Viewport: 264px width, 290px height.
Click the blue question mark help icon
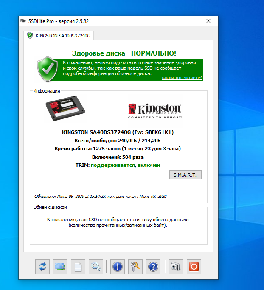[x=153, y=267]
